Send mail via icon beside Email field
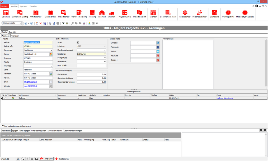This screenshot has height=161, width=268. tap(51, 82)
